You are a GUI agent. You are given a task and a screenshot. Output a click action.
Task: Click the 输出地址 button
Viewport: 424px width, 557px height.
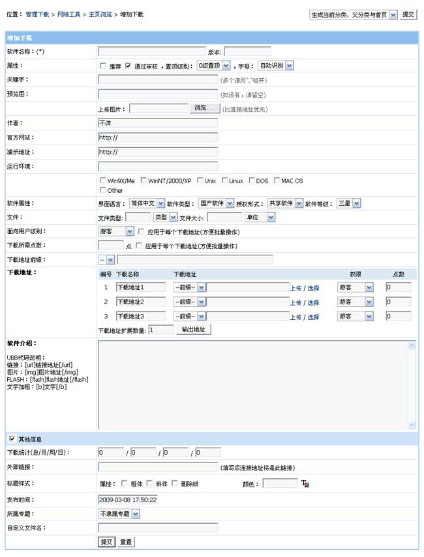pos(193,330)
